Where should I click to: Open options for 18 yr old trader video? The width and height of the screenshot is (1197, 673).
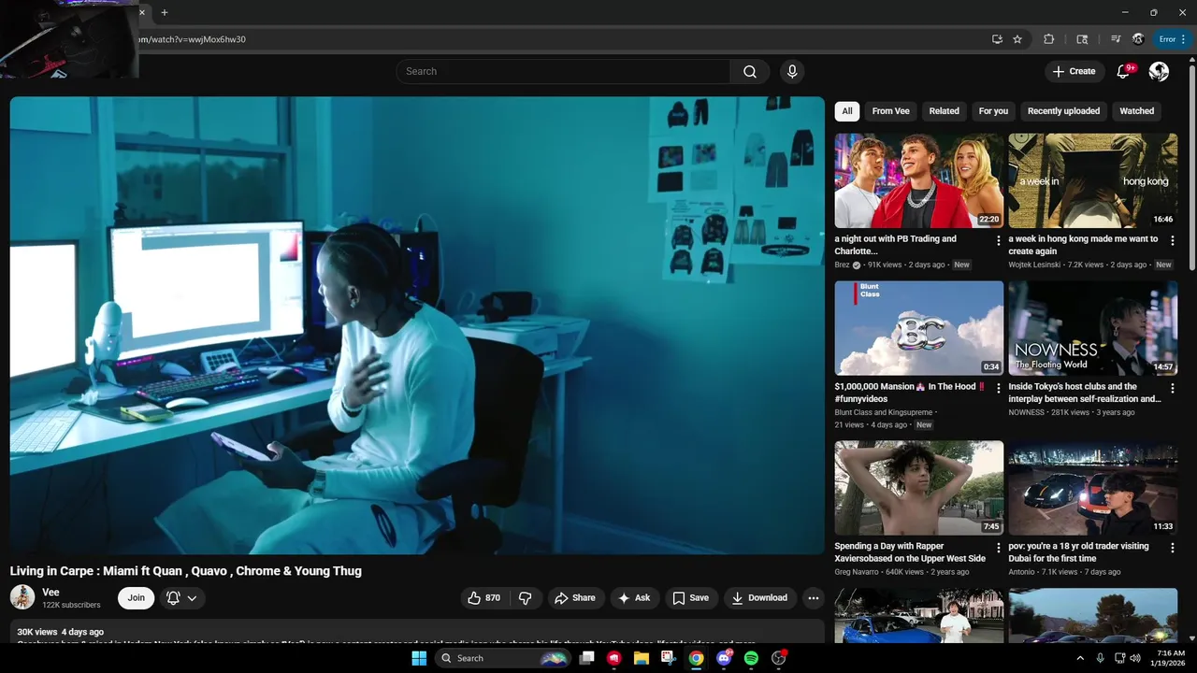coord(1172,548)
